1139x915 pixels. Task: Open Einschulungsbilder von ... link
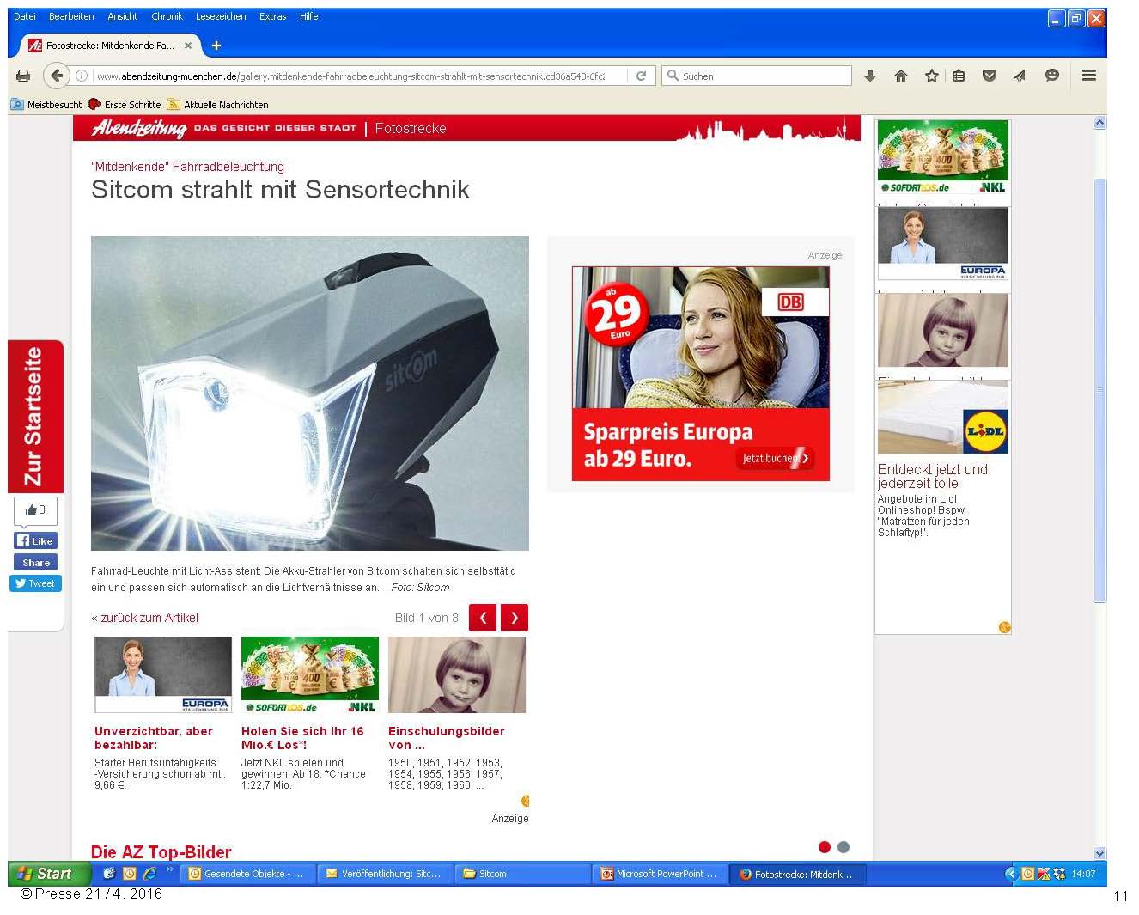tap(447, 738)
